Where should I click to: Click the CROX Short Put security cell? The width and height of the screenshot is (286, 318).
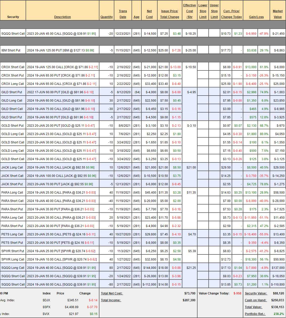click(x=13, y=76)
